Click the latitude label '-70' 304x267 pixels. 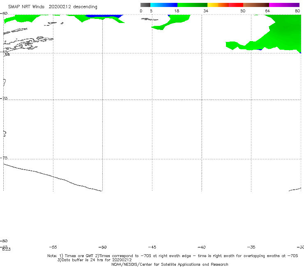pyautogui.click(x=4, y=99)
